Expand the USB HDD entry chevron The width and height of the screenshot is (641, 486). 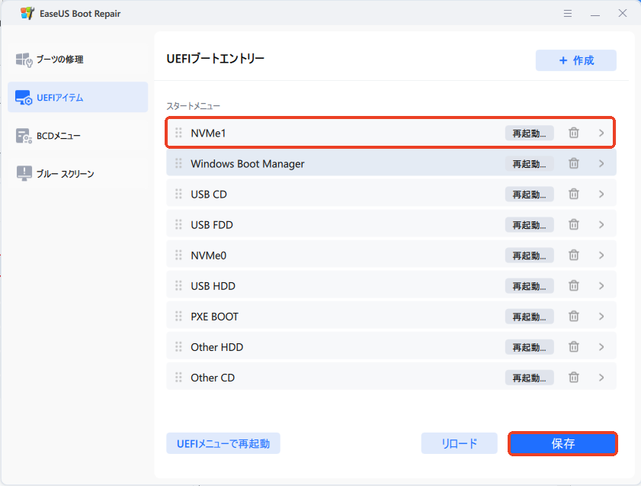pyautogui.click(x=601, y=285)
